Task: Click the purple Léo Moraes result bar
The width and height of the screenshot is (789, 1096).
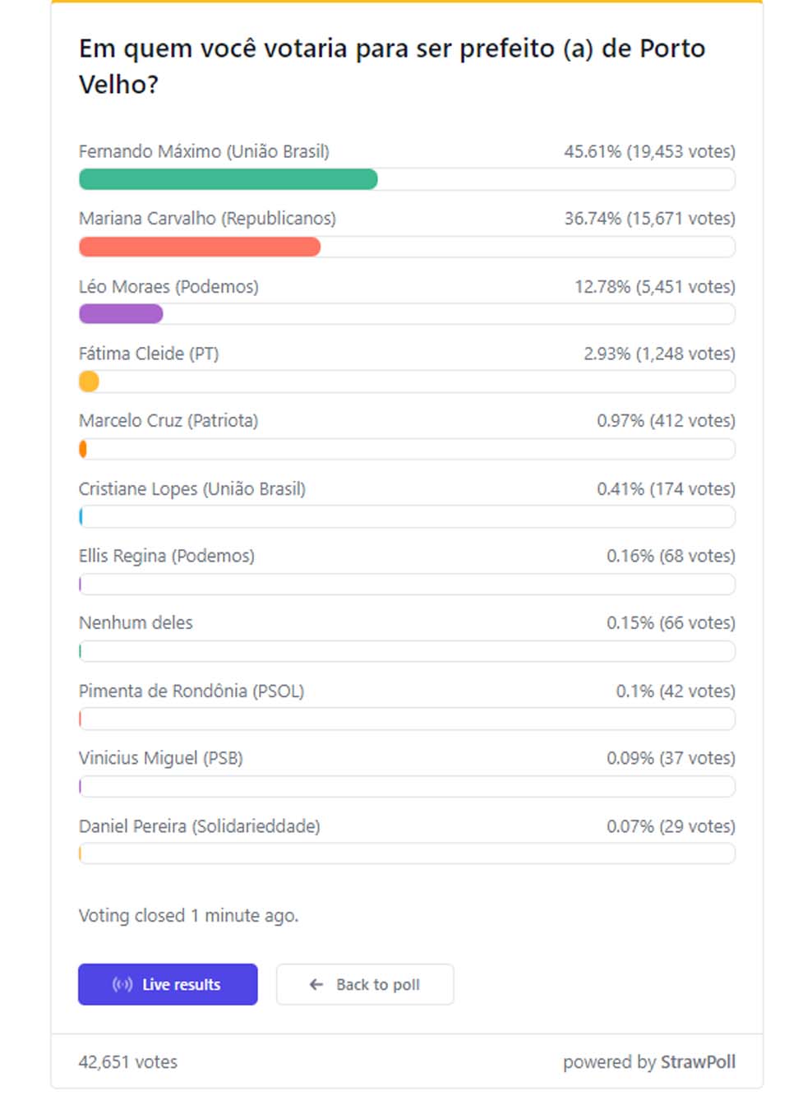Action: tap(121, 313)
